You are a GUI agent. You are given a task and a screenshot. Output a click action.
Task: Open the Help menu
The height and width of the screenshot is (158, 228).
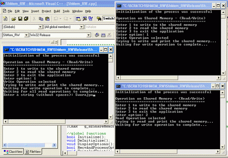[x=88, y=11]
